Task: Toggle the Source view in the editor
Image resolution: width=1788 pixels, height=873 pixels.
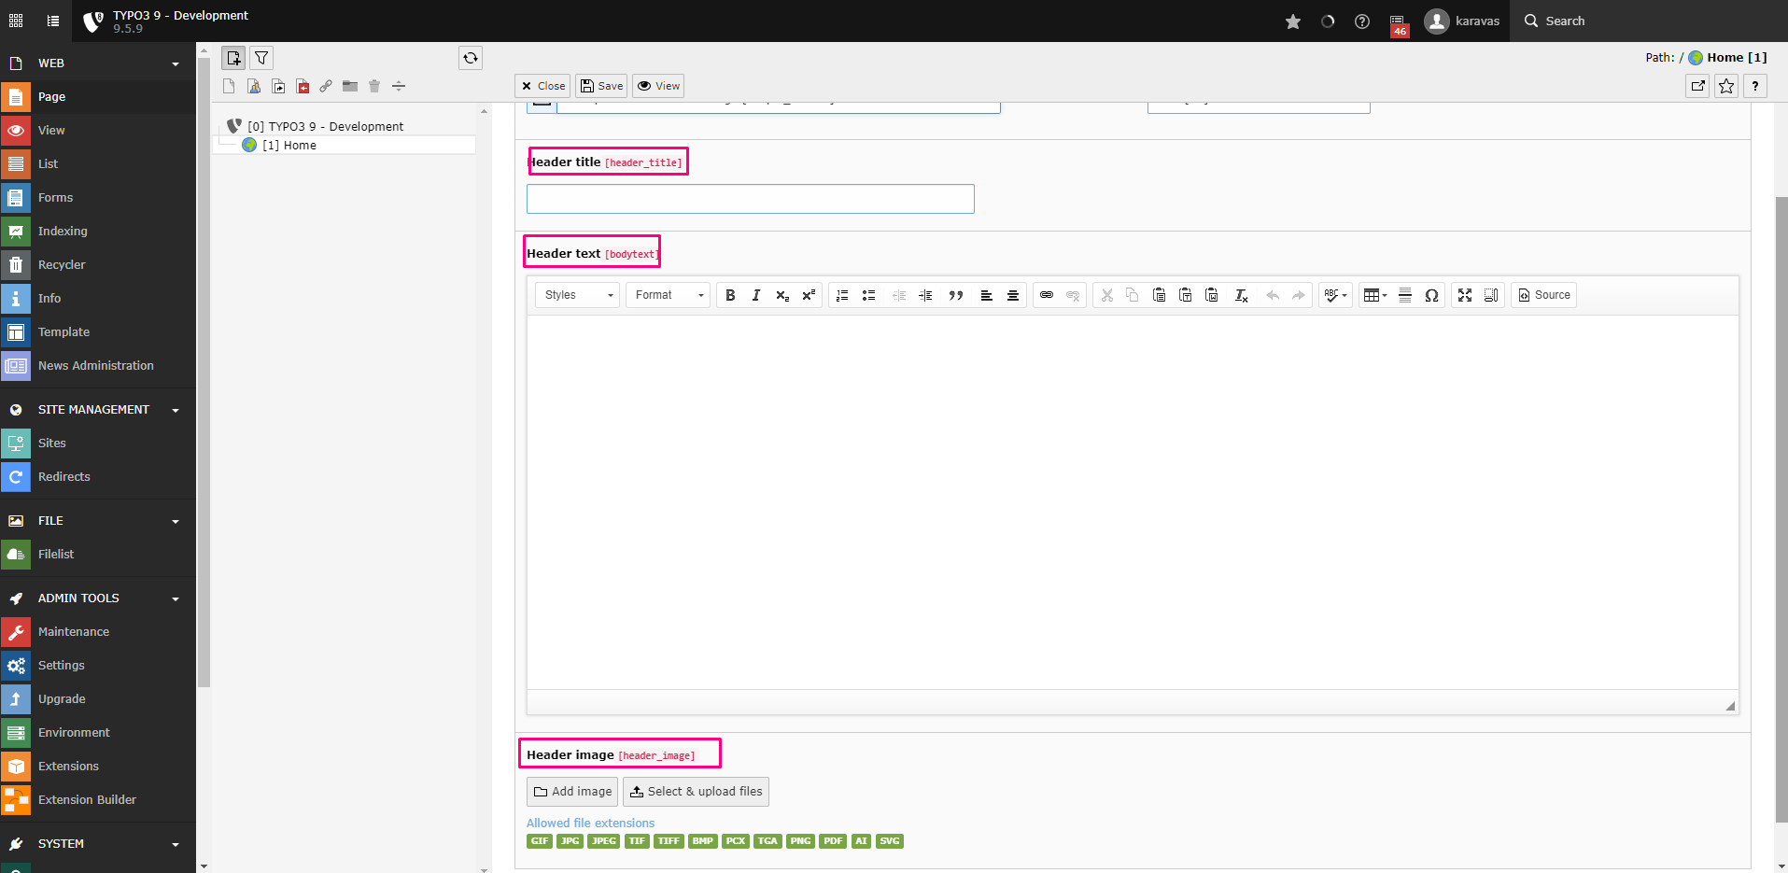Action: pos(1543,295)
